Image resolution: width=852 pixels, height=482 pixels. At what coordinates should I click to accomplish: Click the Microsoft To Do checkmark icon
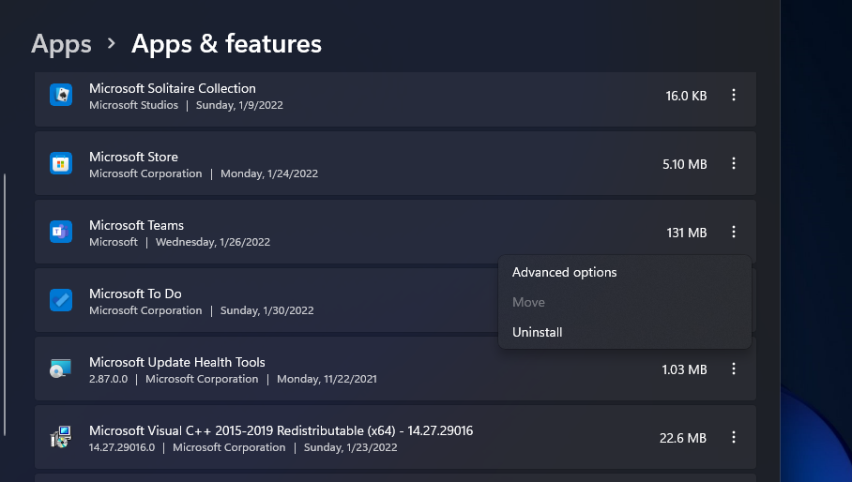(61, 300)
